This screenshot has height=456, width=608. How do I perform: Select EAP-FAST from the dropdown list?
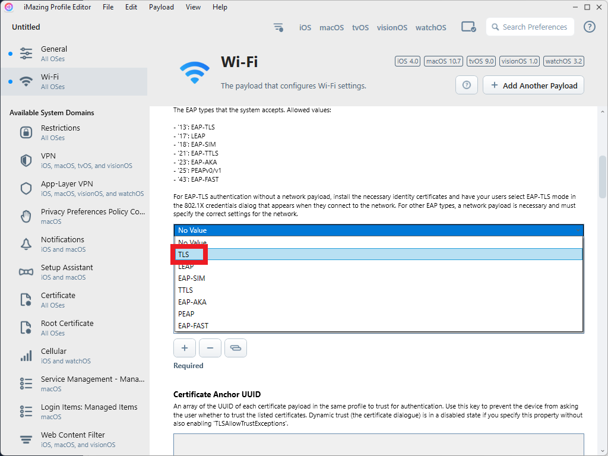click(378, 326)
